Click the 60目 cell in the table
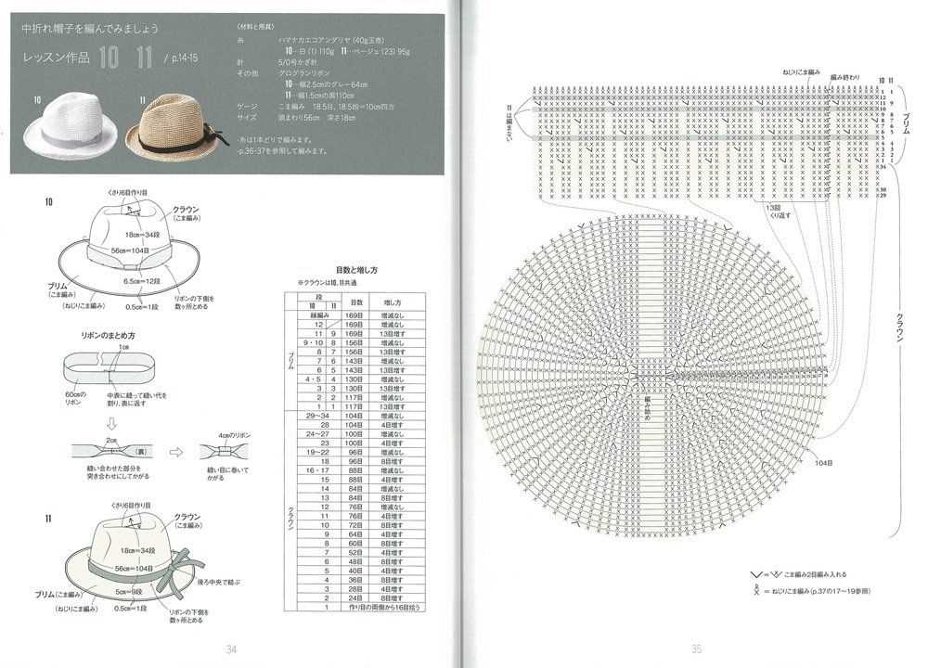 click(355, 543)
